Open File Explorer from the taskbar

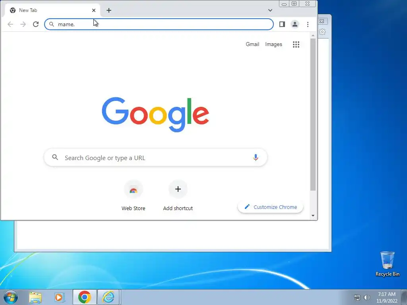pyautogui.click(x=35, y=297)
